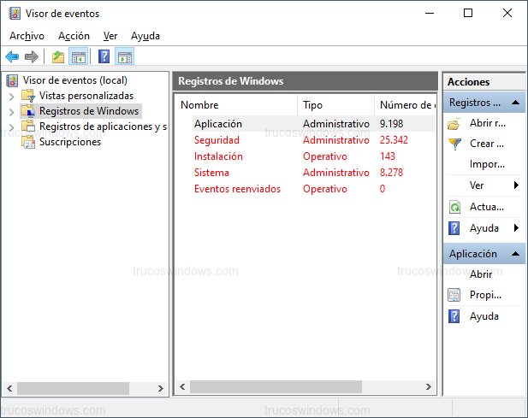The width and height of the screenshot is (528, 418).
Task: Click the green refresh Actualizar icon
Action: point(454,208)
